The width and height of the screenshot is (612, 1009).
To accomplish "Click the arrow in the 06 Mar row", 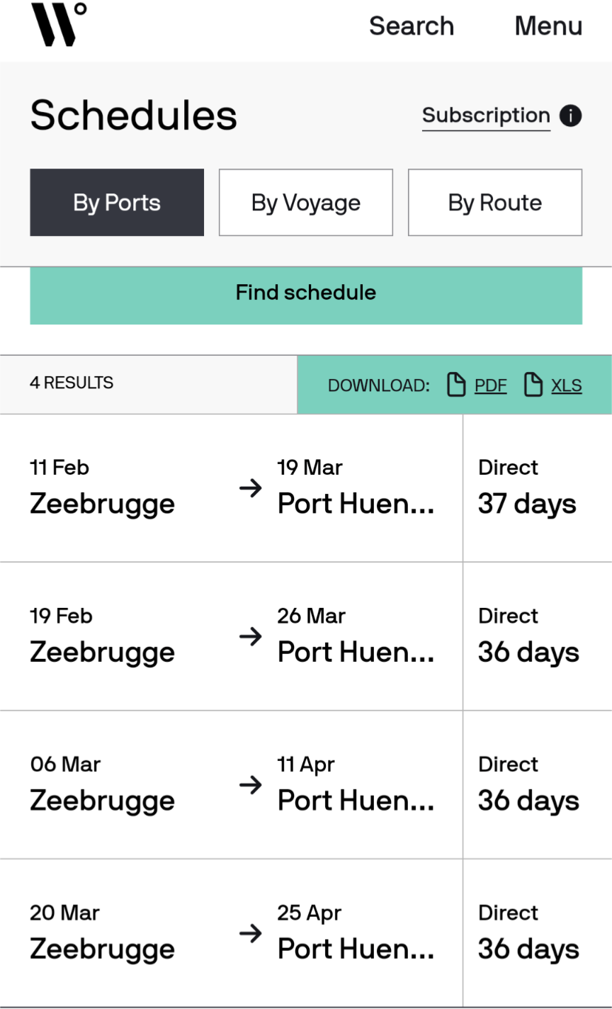I will click(x=250, y=785).
